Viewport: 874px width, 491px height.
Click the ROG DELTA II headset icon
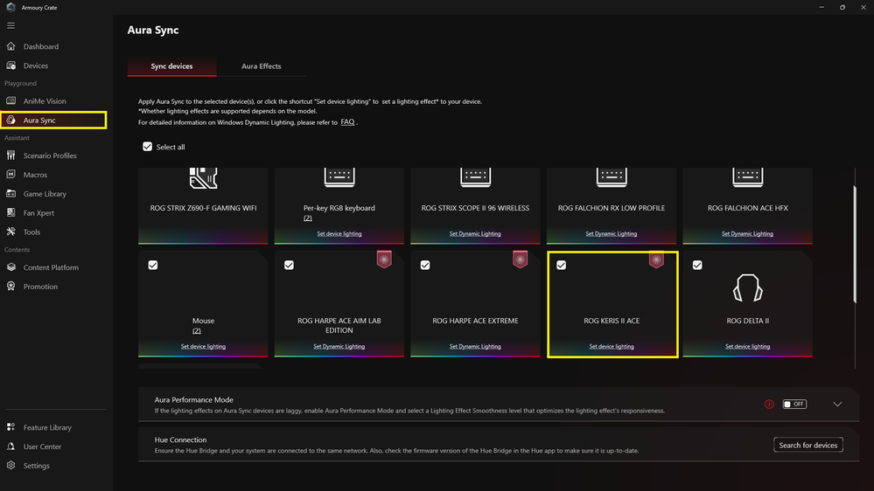point(747,287)
